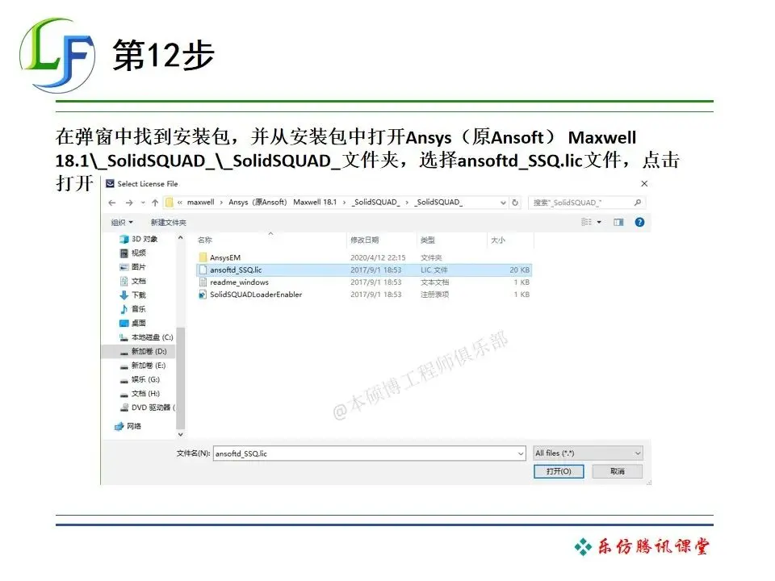Expand address bar path history dropdown
The image size is (775, 581).
pos(503,203)
